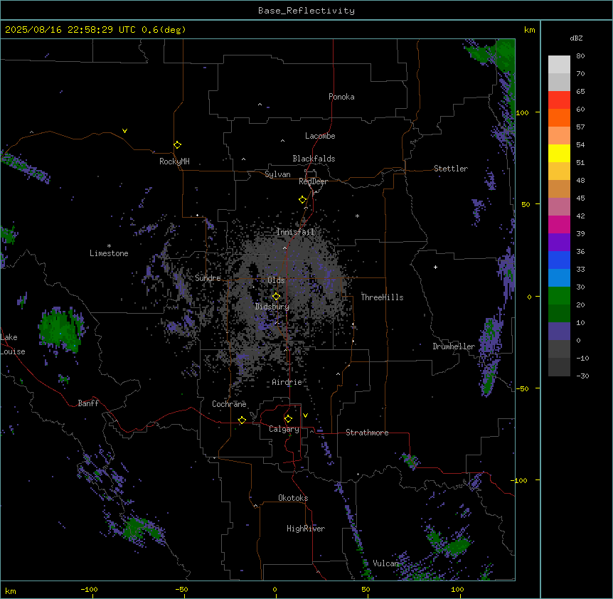
Task: Click the Stettler town label
Action: pyautogui.click(x=450, y=168)
